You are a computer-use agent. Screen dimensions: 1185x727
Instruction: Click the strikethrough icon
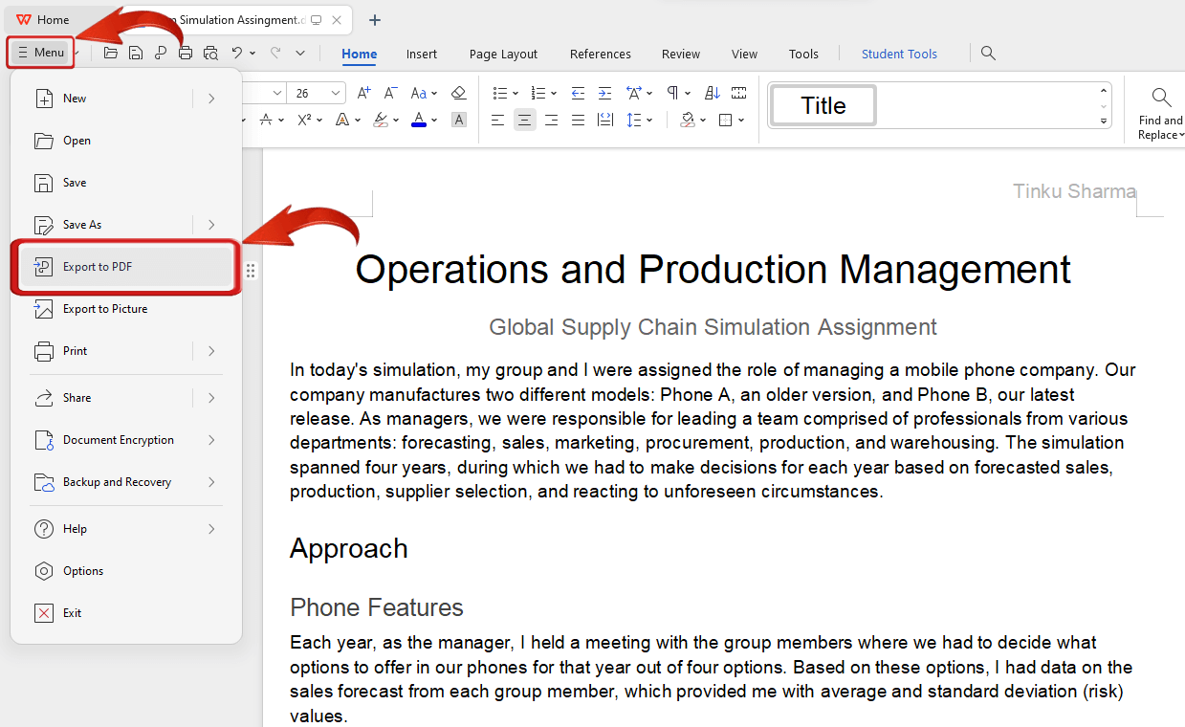(266, 120)
